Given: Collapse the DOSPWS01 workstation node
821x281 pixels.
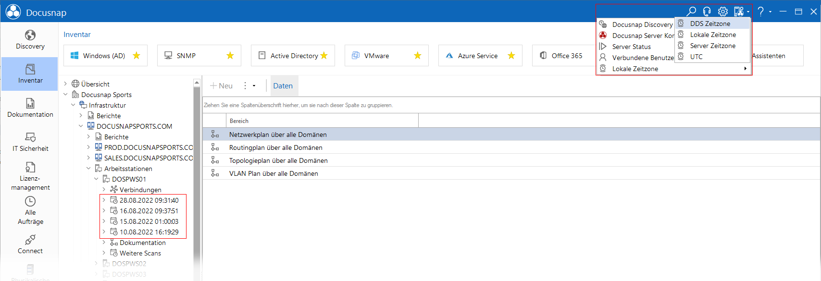Looking at the screenshot, I should tap(96, 179).
